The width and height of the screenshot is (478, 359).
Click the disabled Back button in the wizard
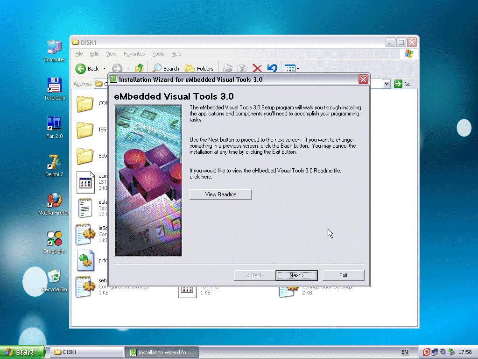coord(254,275)
